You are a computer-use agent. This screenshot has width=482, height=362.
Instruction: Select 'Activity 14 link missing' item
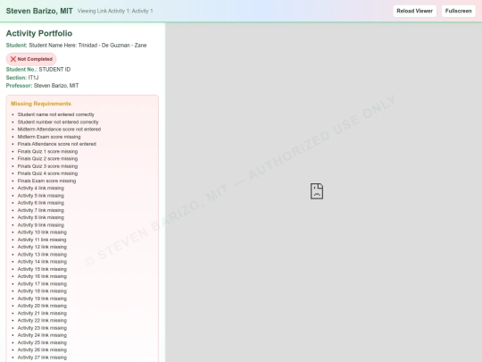[42, 262]
